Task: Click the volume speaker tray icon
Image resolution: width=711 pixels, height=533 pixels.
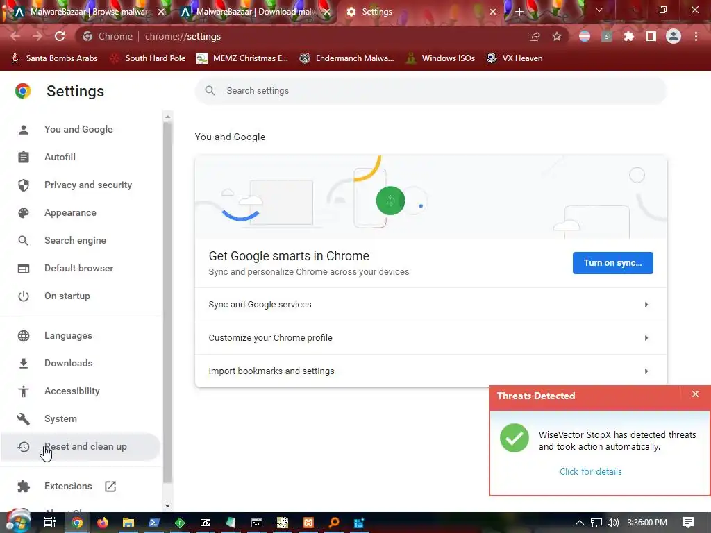Action: coord(612,523)
